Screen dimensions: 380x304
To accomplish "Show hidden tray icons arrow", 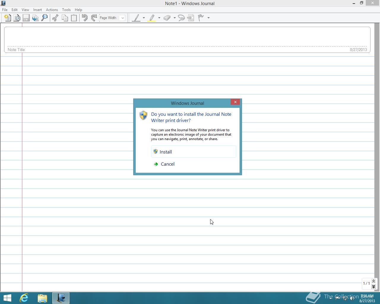I will point(330,298).
